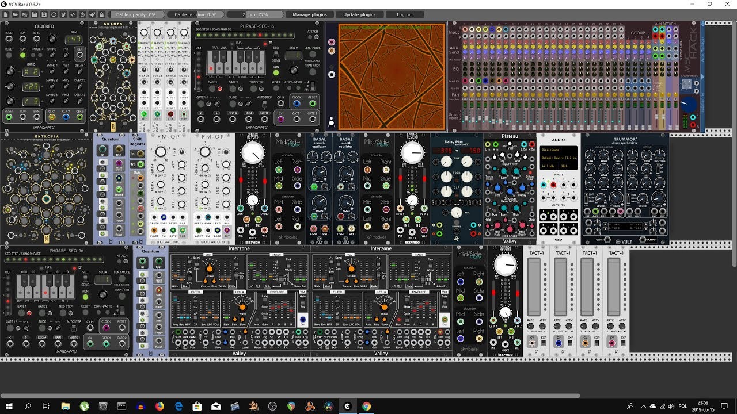
Task: Click the CLOCKED ratio display showing x 2
Action: [x=31, y=71]
